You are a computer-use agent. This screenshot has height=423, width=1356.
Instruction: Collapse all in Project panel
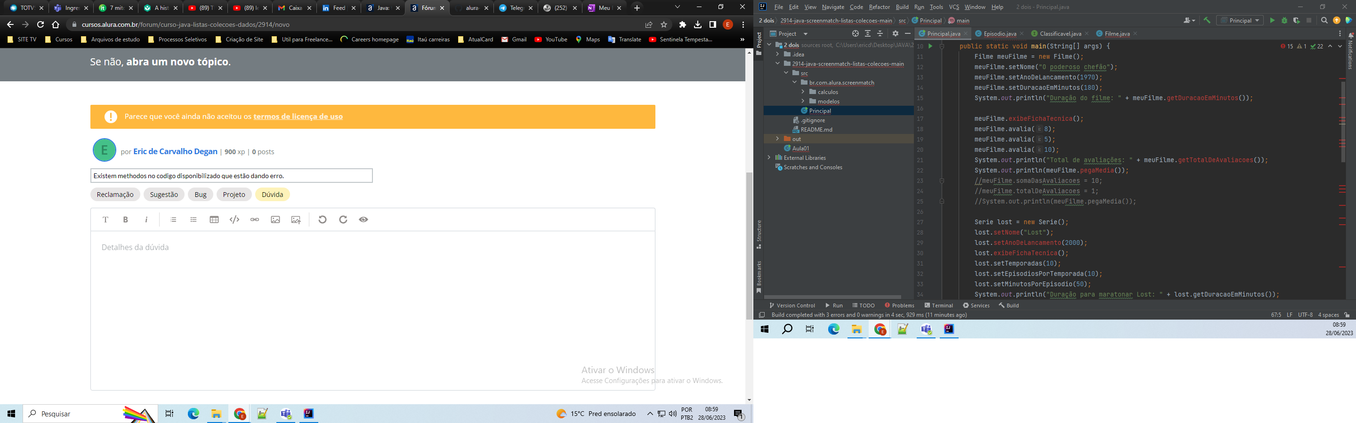[x=880, y=34]
